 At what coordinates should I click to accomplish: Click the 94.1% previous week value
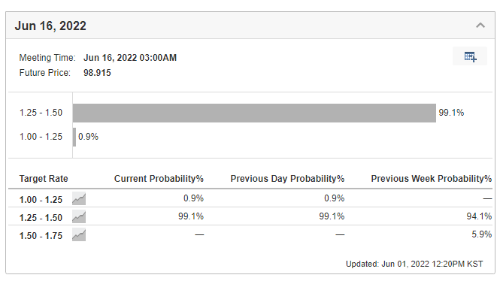coord(479,216)
